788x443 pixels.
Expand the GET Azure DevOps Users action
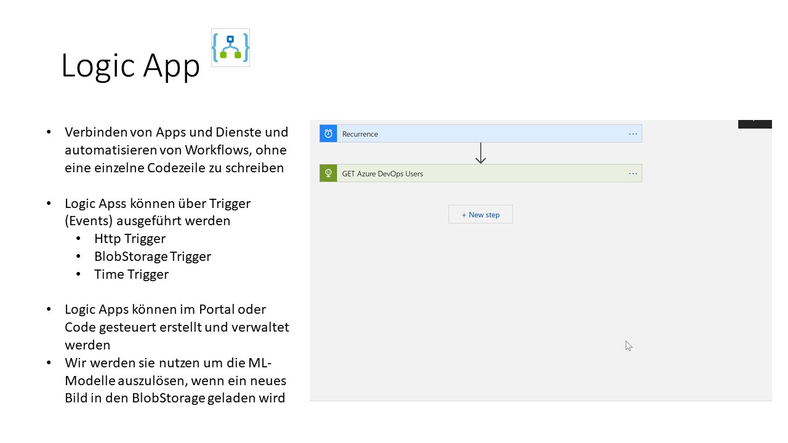pos(480,174)
